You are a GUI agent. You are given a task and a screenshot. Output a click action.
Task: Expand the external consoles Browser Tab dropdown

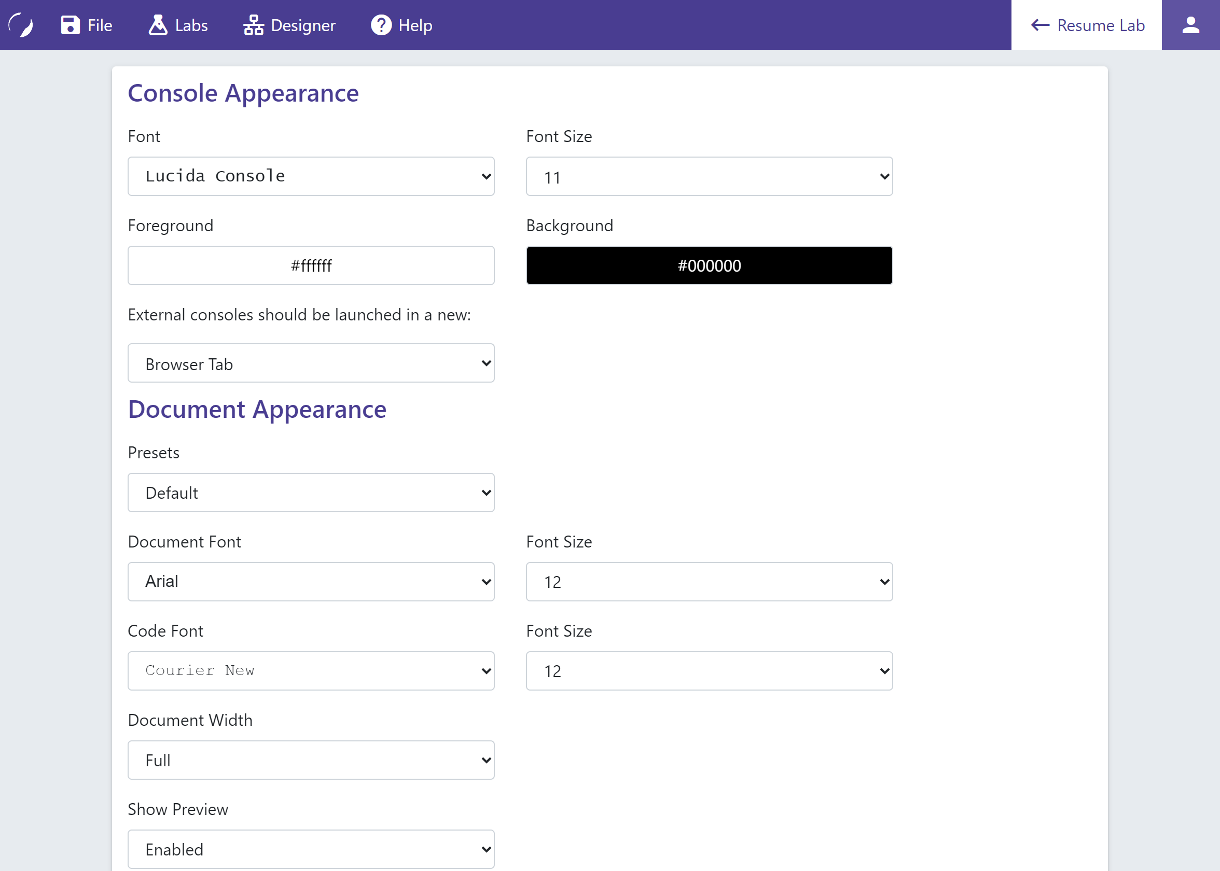(311, 363)
